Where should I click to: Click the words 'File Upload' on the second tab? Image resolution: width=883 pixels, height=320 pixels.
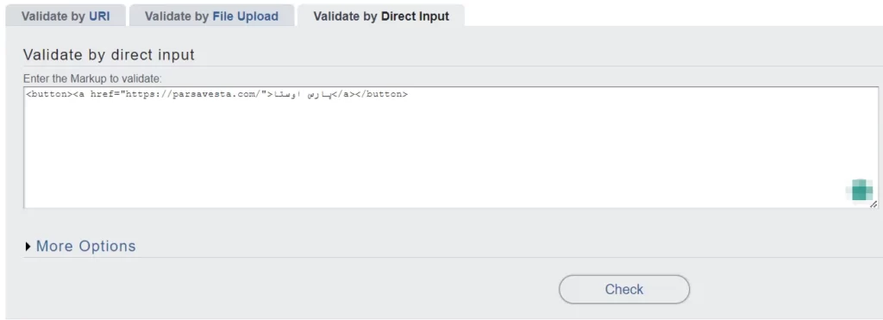(x=246, y=16)
